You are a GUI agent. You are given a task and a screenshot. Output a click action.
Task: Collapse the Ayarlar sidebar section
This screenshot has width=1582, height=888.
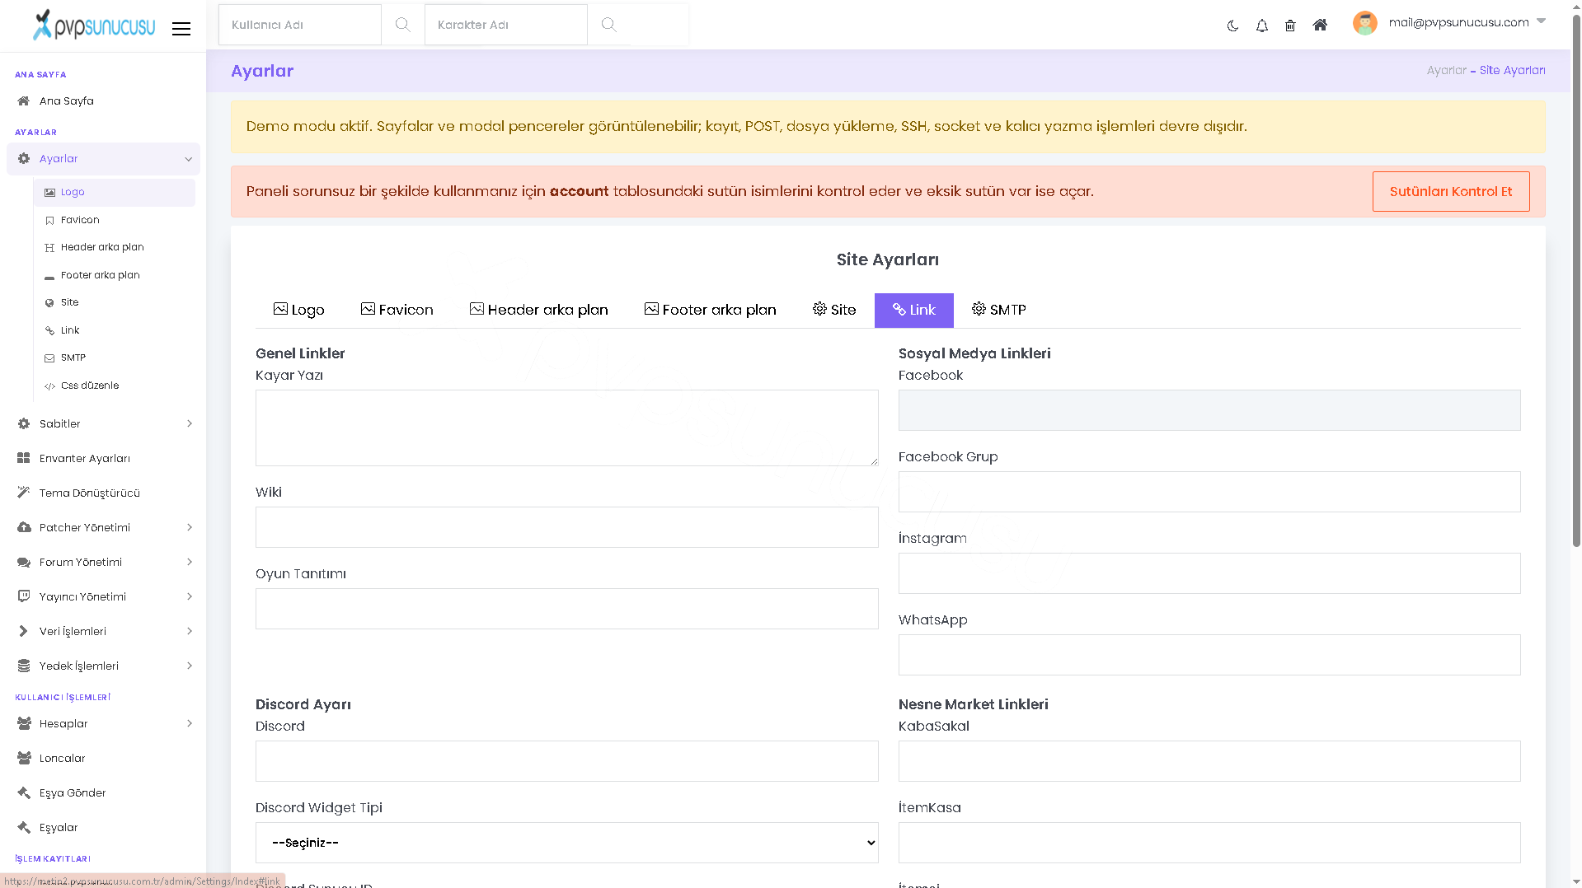tap(104, 159)
